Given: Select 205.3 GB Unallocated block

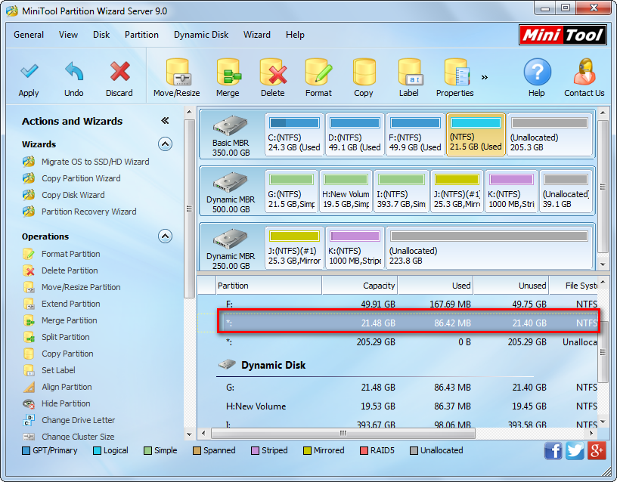Looking at the screenshot, I should pyautogui.click(x=550, y=134).
